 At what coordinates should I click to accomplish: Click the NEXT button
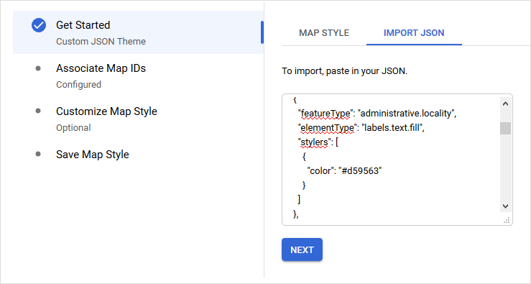(x=302, y=249)
